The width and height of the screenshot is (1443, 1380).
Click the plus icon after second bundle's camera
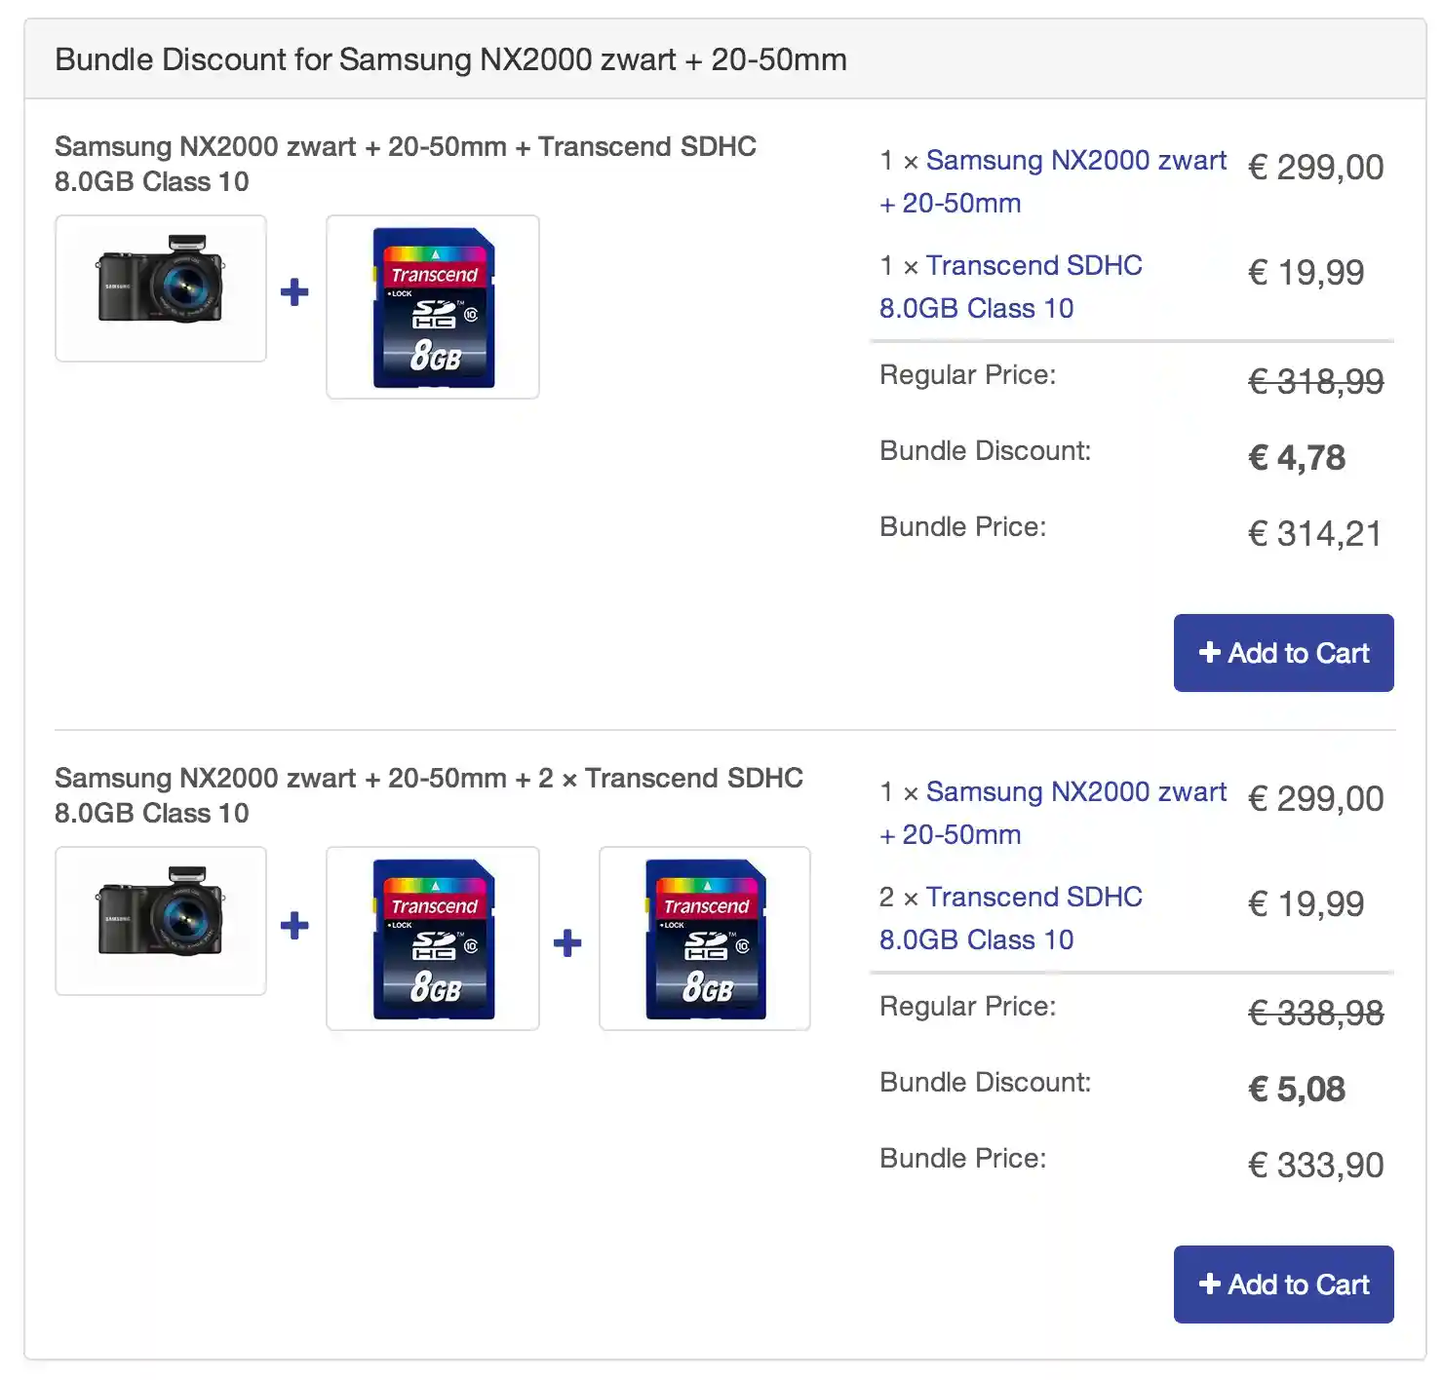[x=294, y=925]
